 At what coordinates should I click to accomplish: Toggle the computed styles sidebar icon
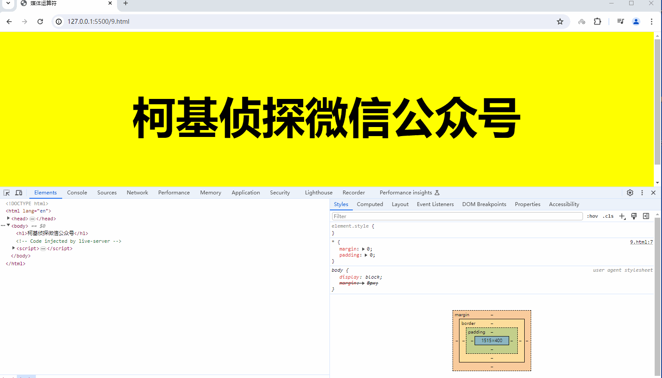pos(646,216)
